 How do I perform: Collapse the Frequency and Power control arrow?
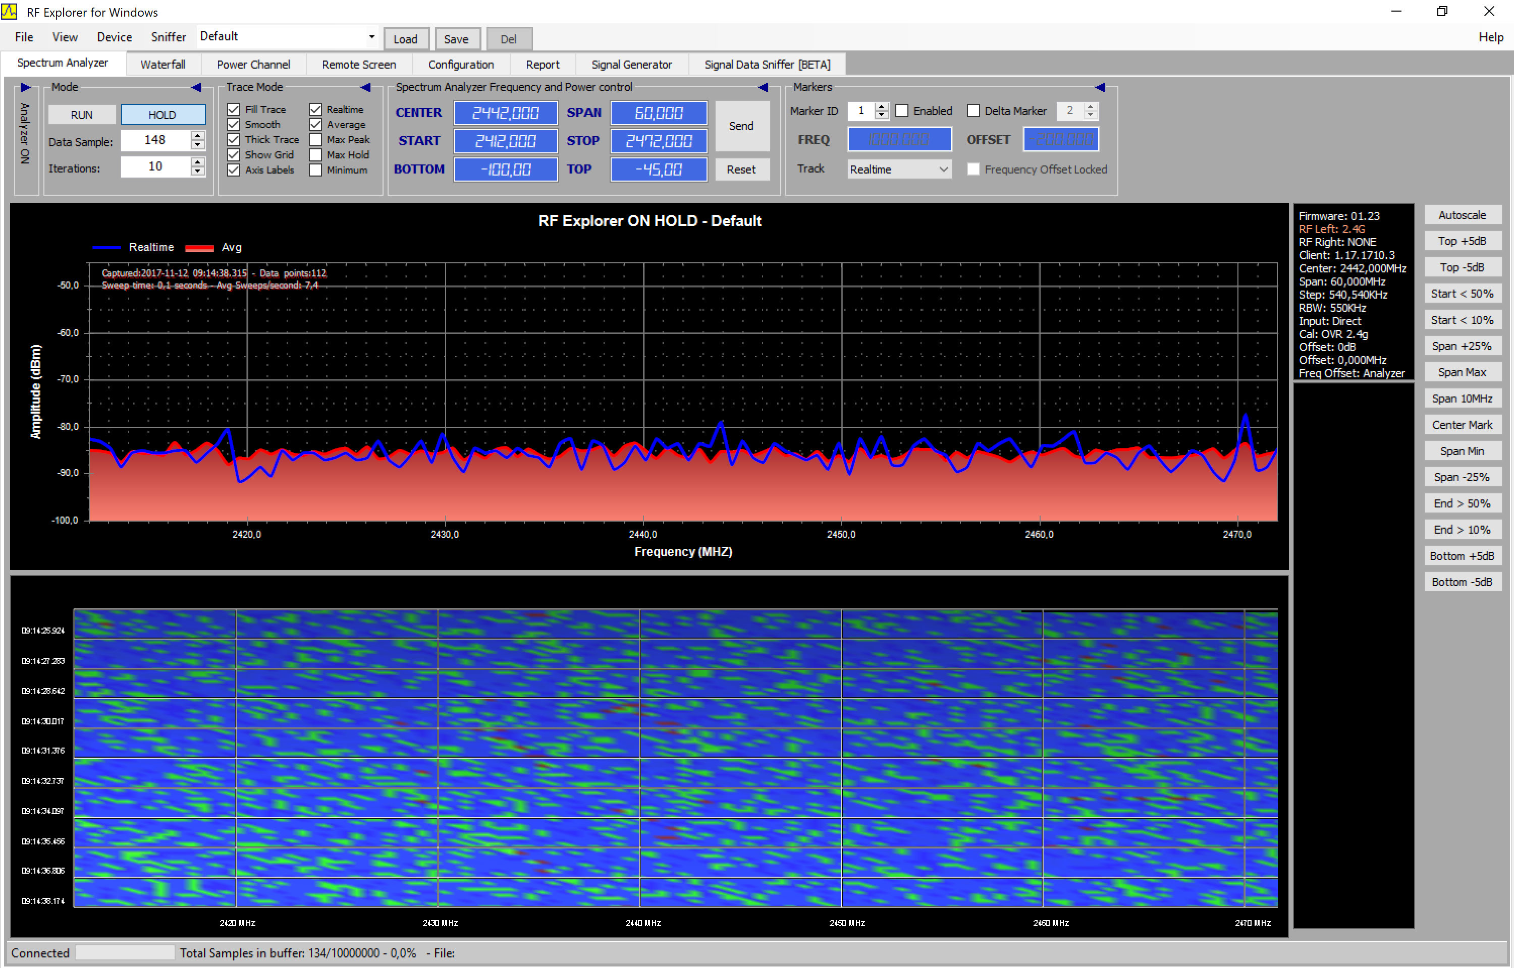coord(763,87)
